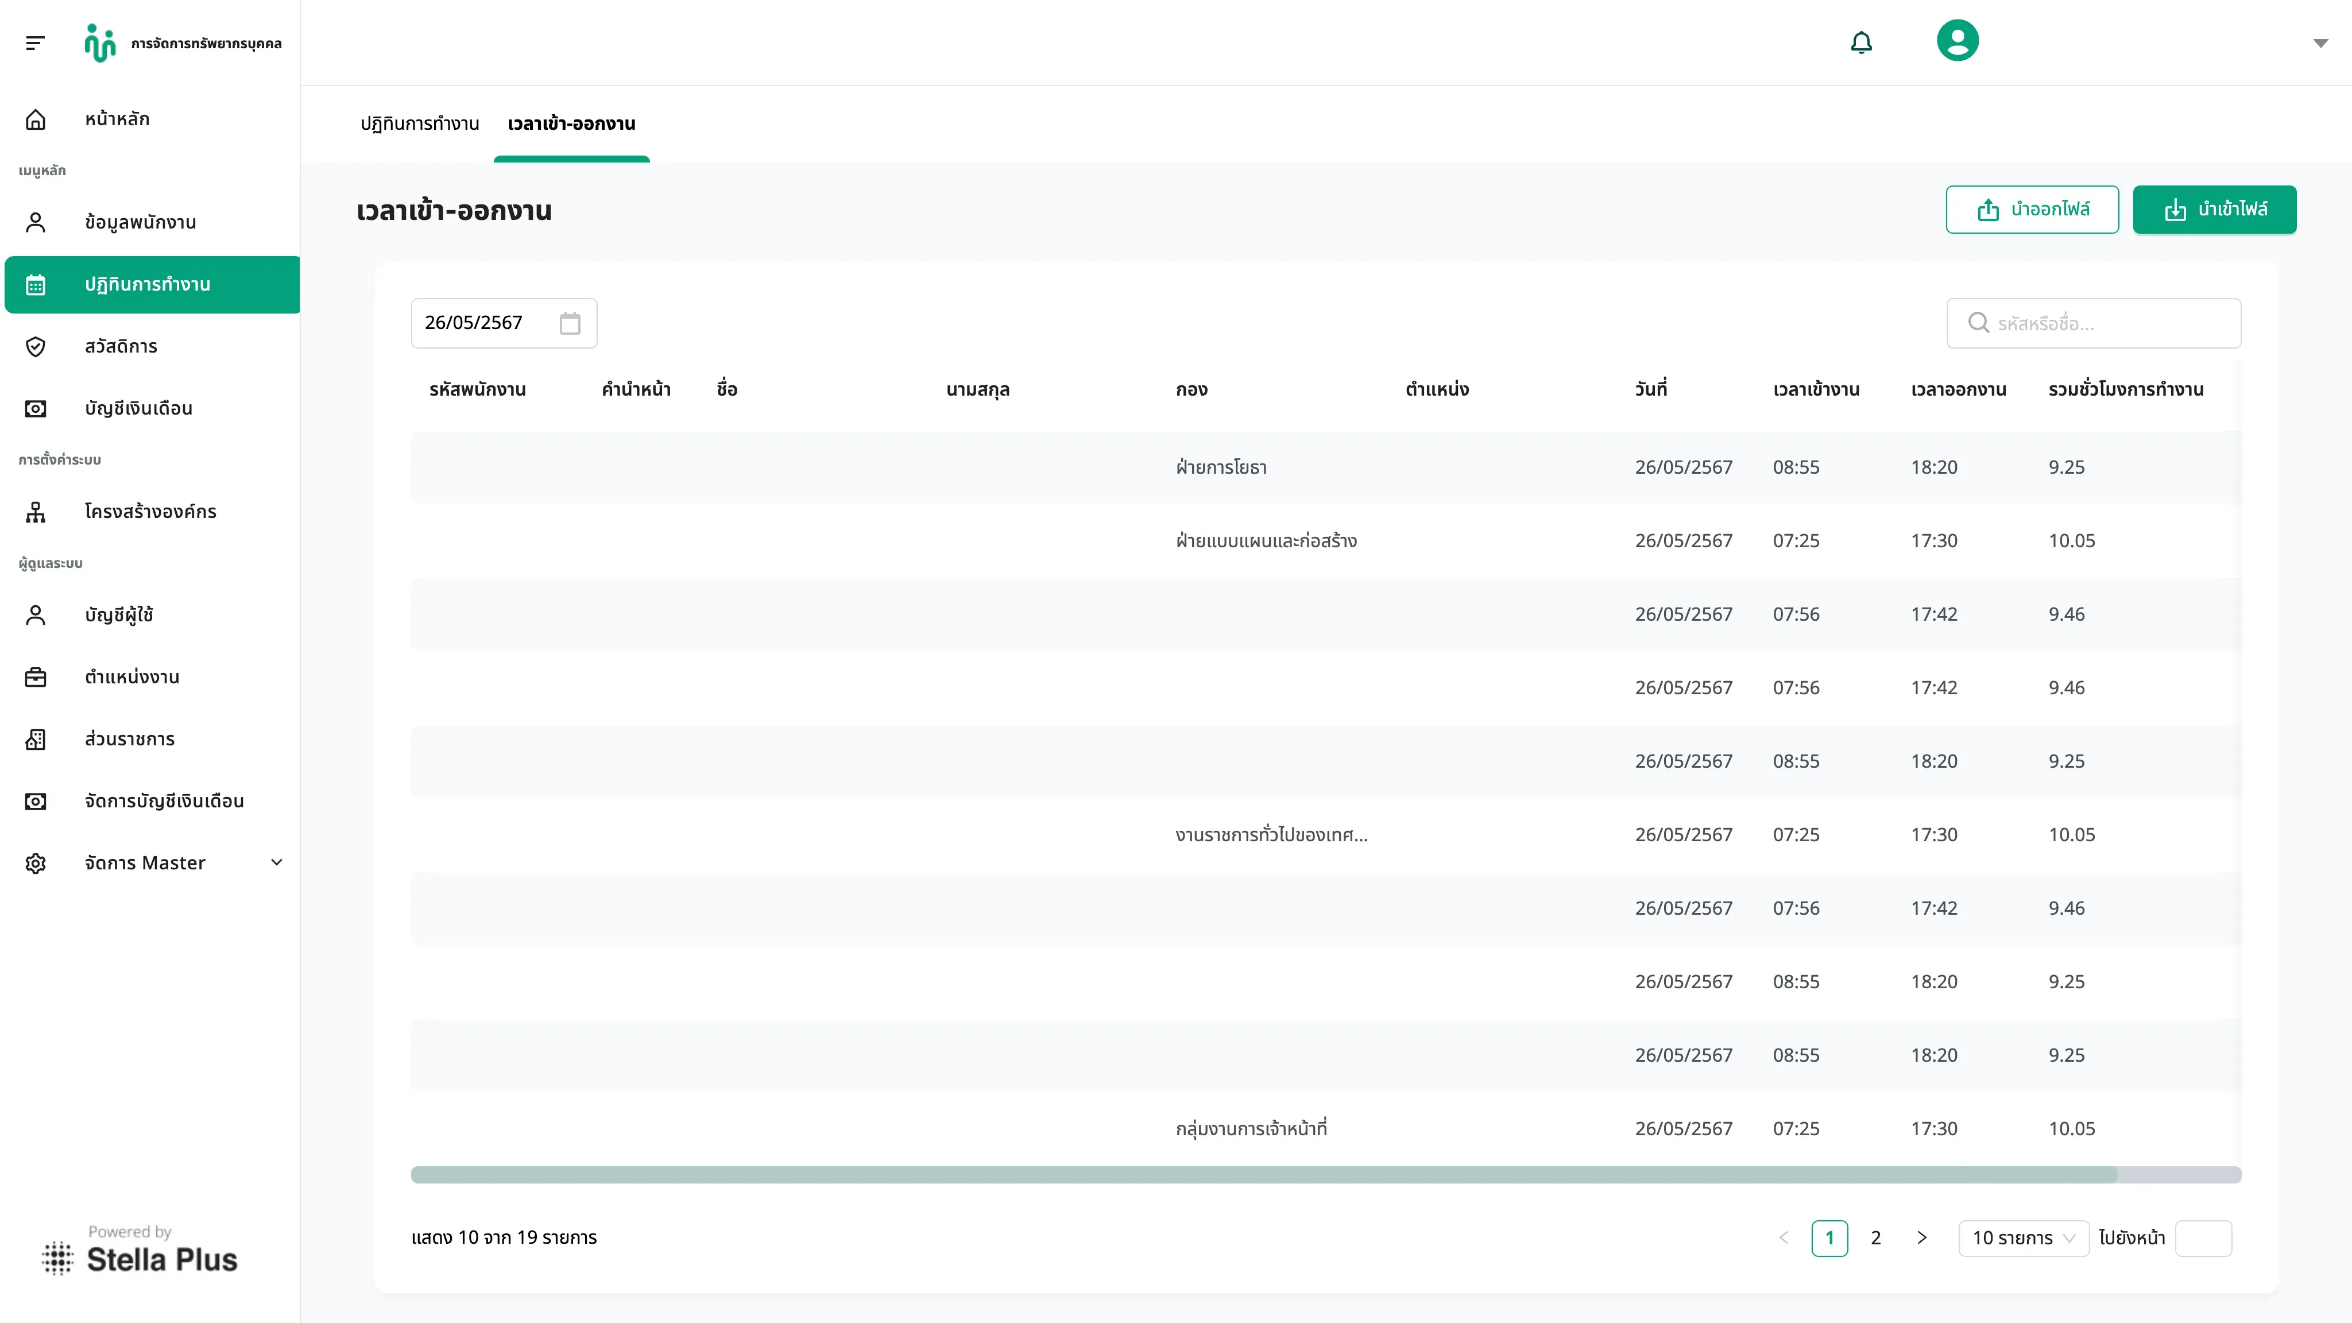Expand the จัดการ Master submenu
This screenshot has height=1323, width=2352.
tap(277, 863)
